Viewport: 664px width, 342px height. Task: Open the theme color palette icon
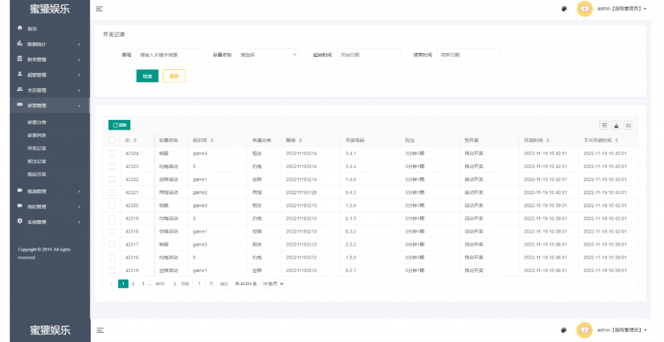pos(564,9)
